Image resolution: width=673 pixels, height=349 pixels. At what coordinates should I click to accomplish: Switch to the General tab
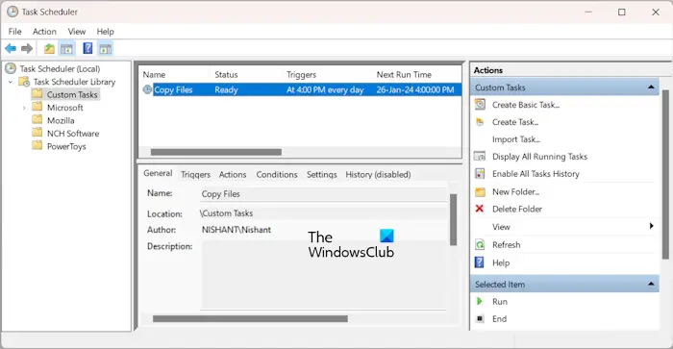pos(158,173)
